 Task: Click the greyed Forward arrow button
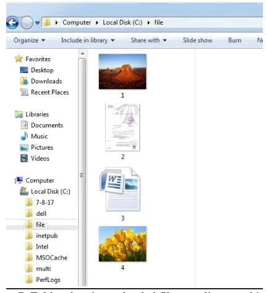pos(27,22)
